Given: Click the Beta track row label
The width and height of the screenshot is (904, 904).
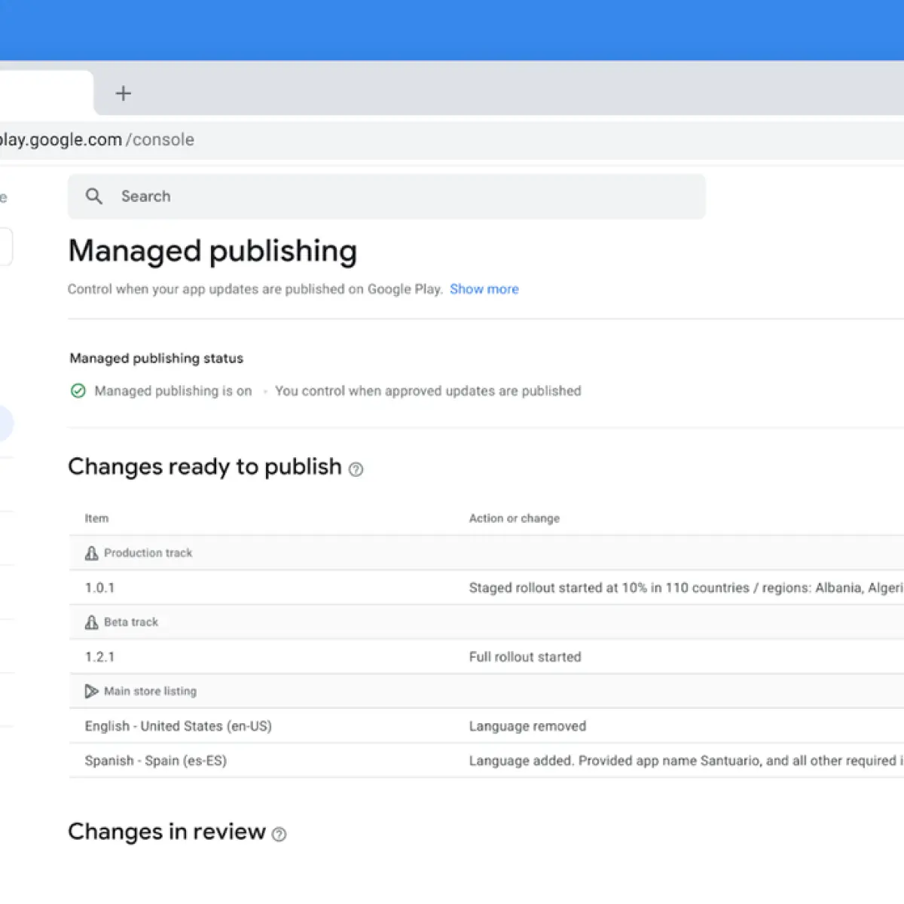Looking at the screenshot, I should tap(131, 622).
